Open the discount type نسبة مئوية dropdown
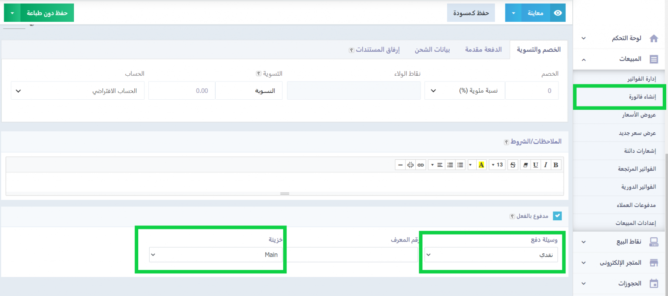Image resolution: width=668 pixels, height=296 pixels. (x=464, y=91)
